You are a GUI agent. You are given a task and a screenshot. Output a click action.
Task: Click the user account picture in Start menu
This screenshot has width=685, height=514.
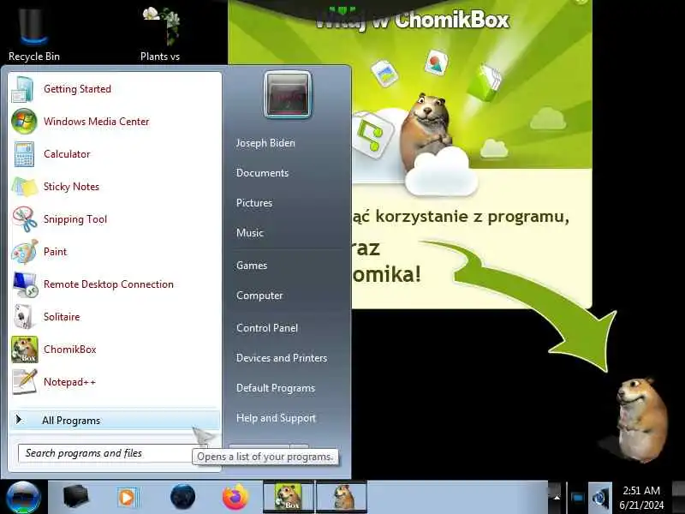pos(288,94)
